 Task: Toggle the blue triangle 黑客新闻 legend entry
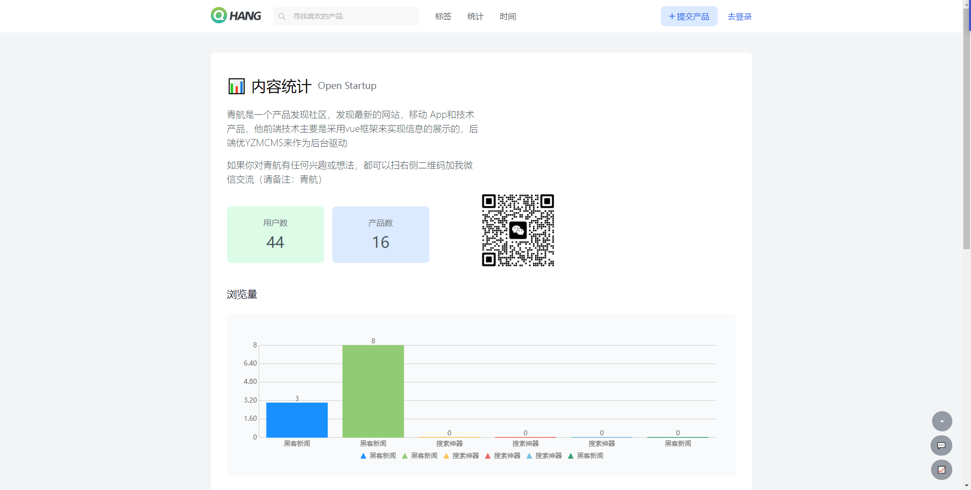[378, 456]
